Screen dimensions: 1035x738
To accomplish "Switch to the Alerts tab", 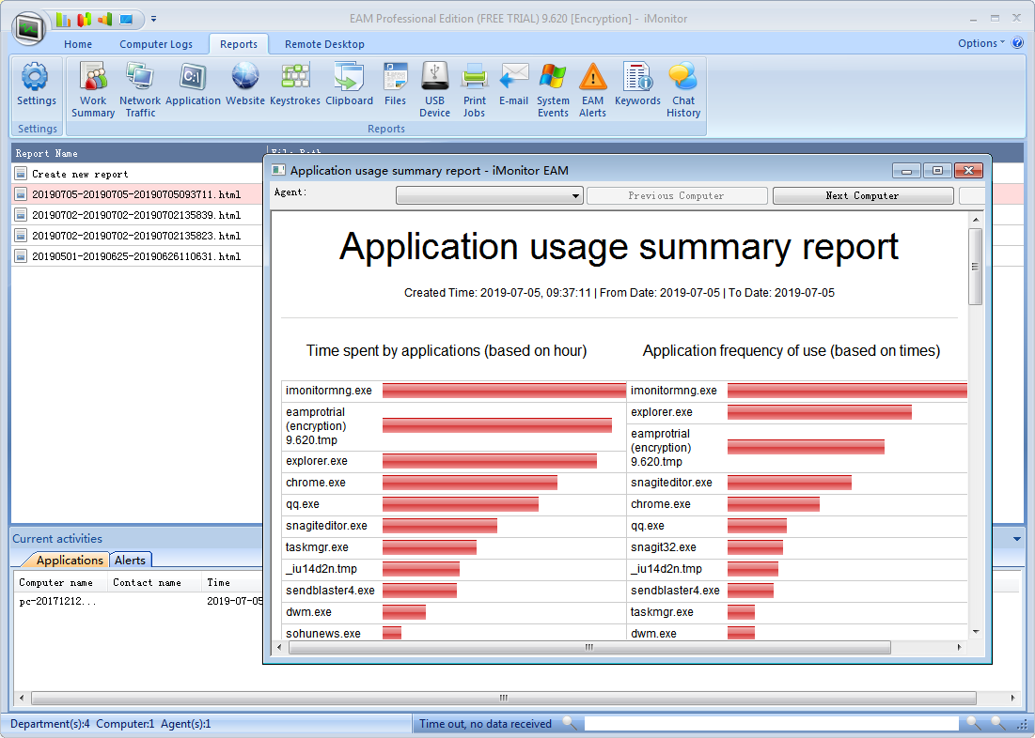I will point(130,560).
